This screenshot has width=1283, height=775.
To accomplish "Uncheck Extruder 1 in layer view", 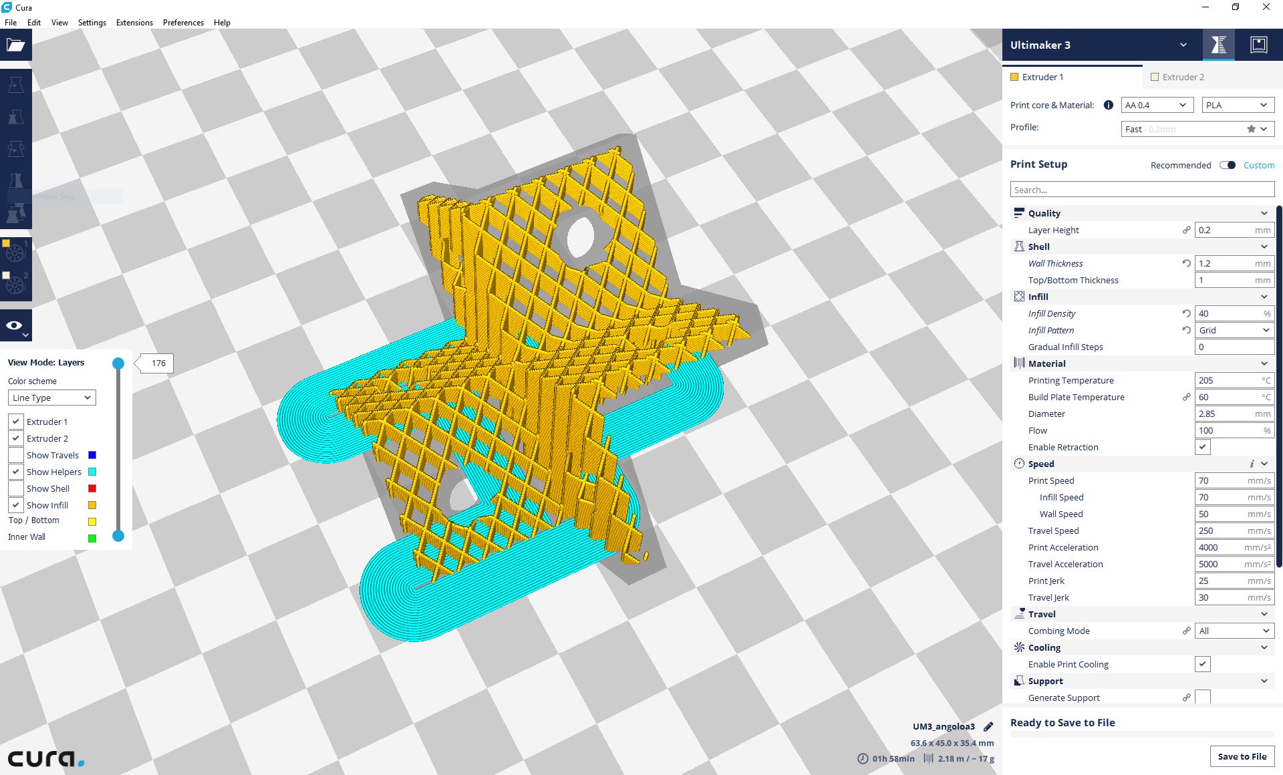I will coord(16,422).
